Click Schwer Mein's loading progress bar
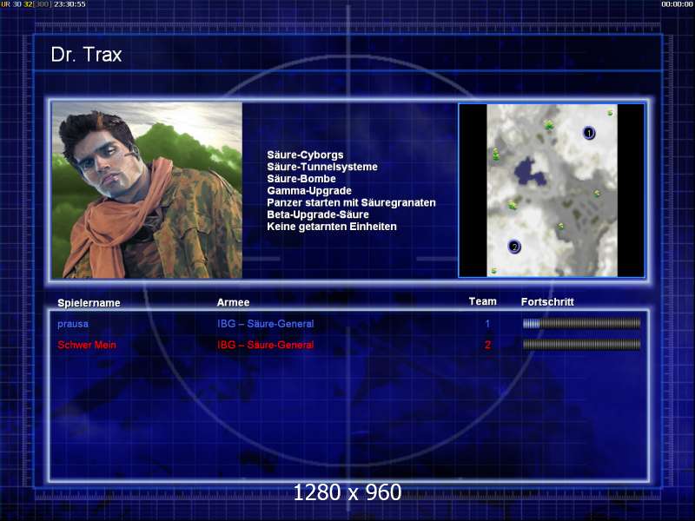Viewport: 695px width, 521px height. coord(581,345)
